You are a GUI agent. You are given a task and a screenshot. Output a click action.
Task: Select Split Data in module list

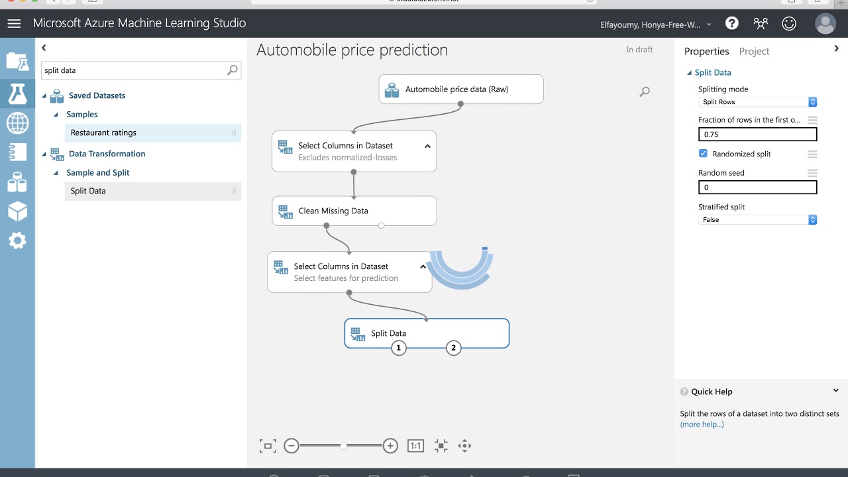click(x=153, y=191)
